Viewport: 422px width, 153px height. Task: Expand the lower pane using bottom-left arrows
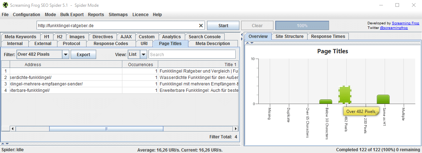tap(5, 144)
